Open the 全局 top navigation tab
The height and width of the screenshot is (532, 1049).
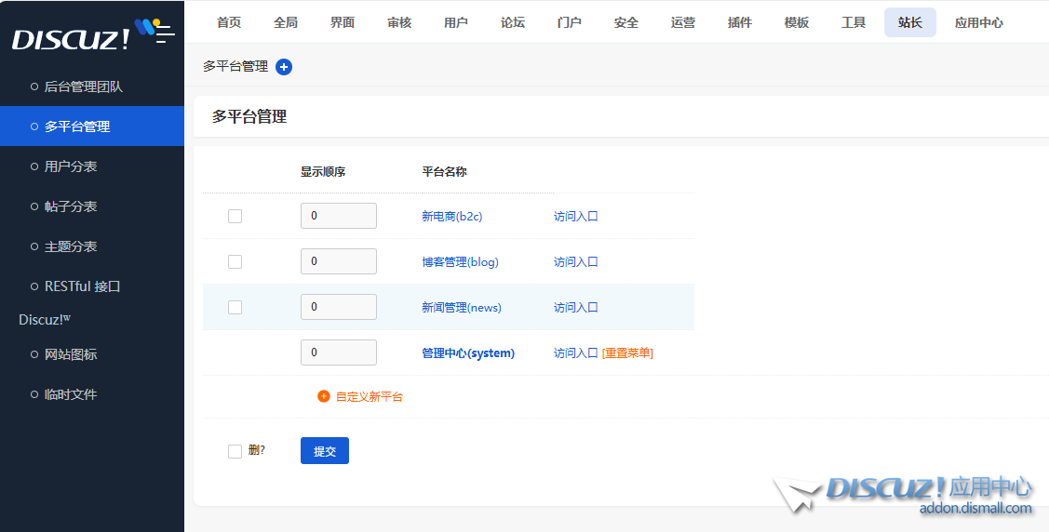pyautogui.click(x=286, y=22)
